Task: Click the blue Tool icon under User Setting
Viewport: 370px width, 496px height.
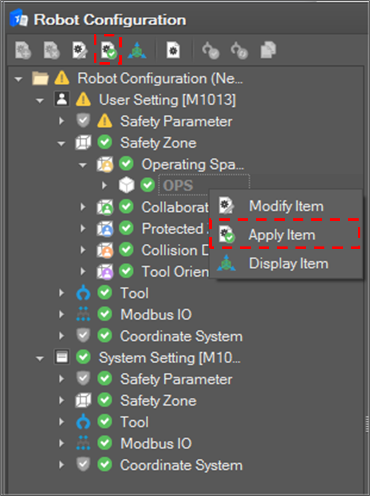Action: [83, 293]
